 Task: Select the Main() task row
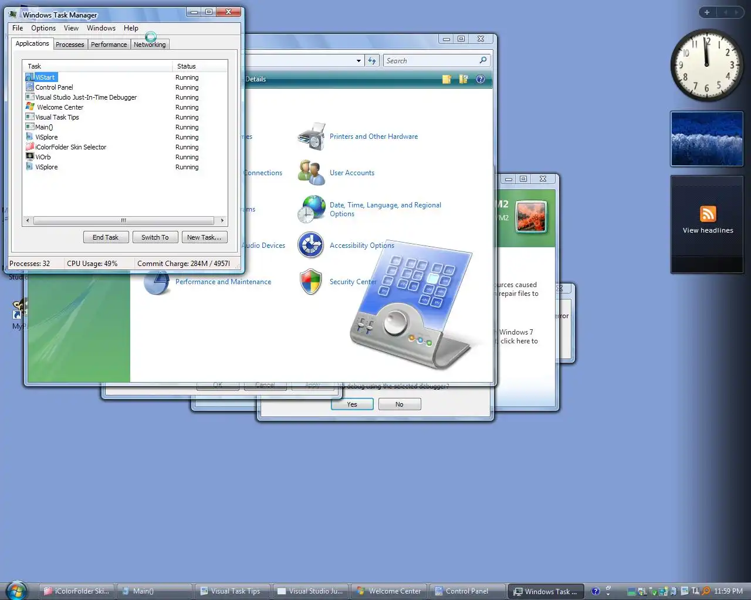[x=125, y=127]
